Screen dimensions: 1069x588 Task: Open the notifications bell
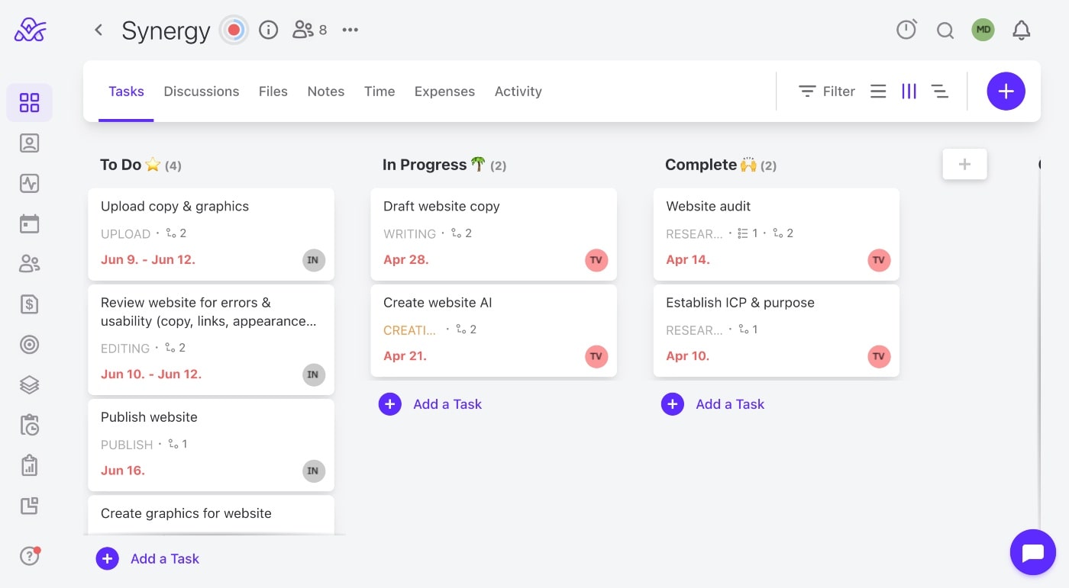[x=1021, y=31]
